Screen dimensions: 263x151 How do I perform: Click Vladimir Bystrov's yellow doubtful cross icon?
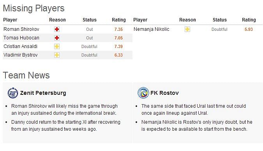57,55
